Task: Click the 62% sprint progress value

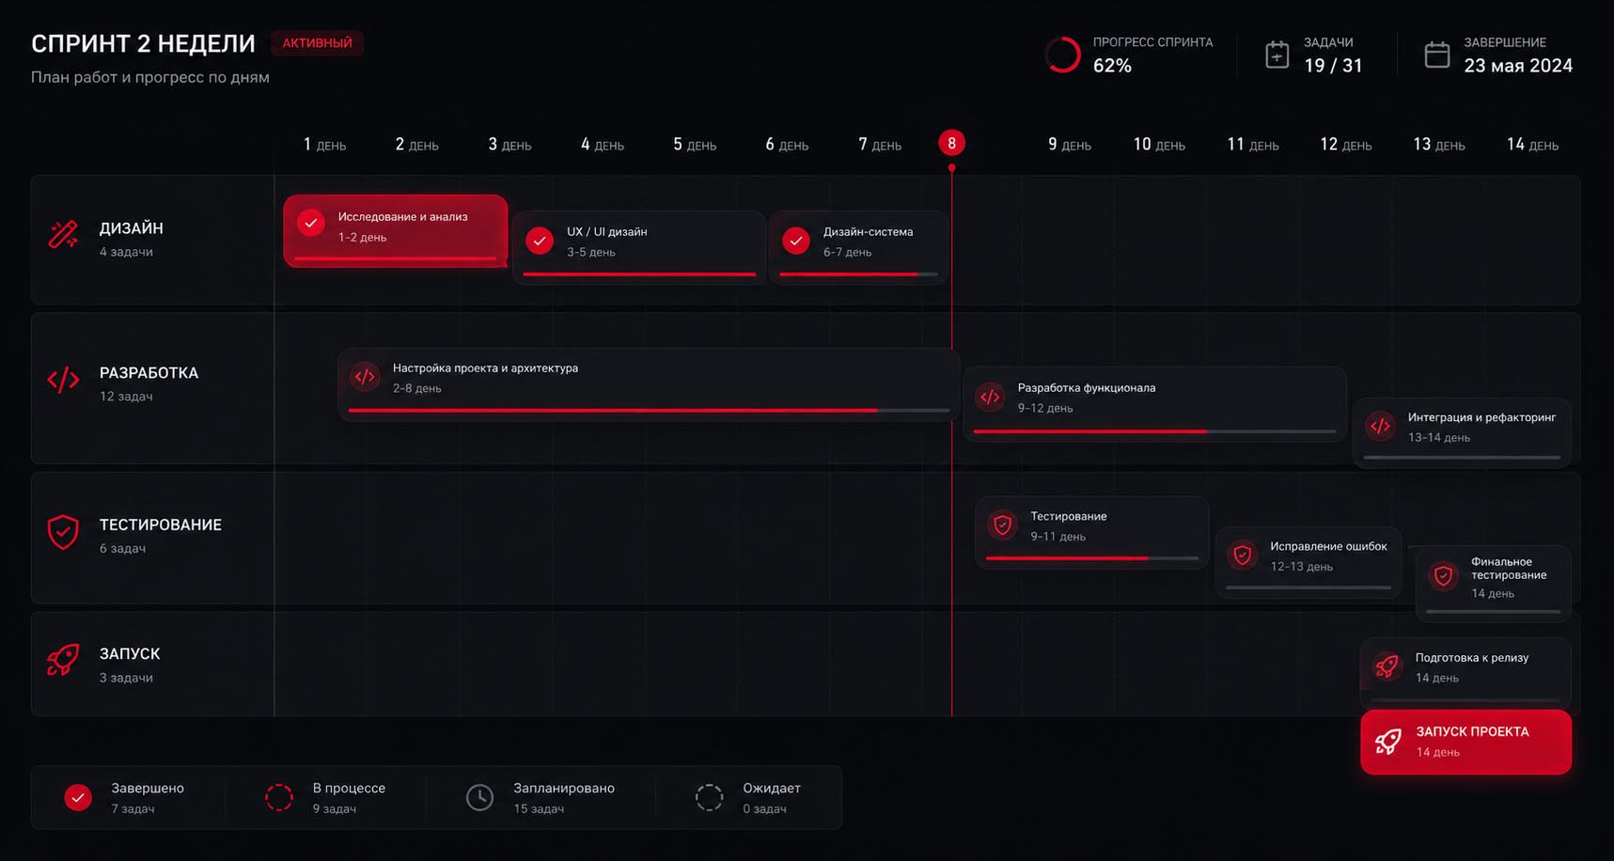Action: pyautogui.click(x=1112, y=66)
